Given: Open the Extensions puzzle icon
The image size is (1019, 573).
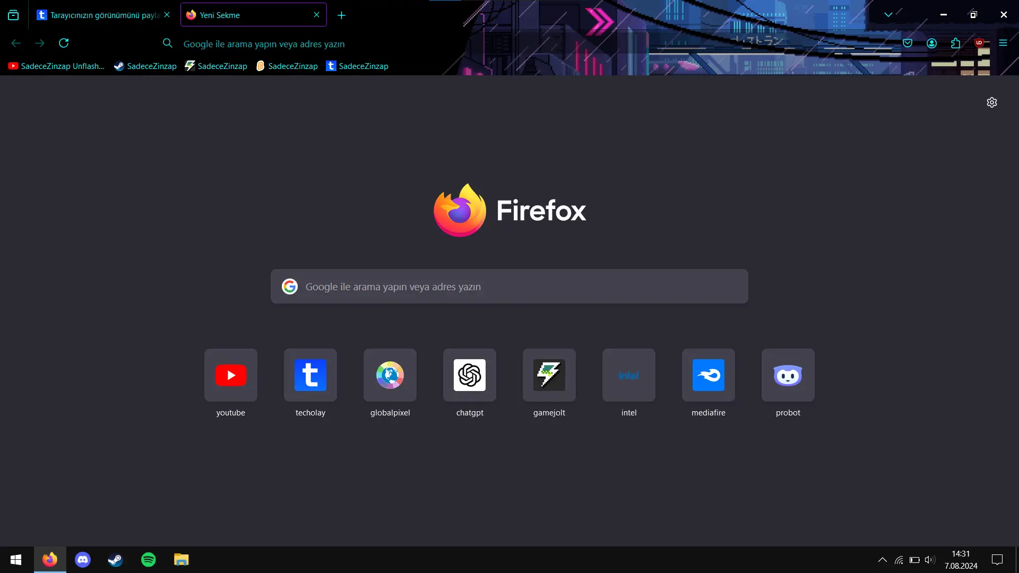Looking at the screenshot, I should coord(955,43).
